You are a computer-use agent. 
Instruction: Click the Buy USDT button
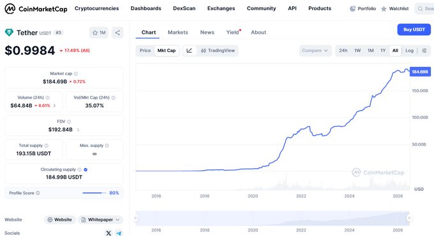tap(414, 29)
